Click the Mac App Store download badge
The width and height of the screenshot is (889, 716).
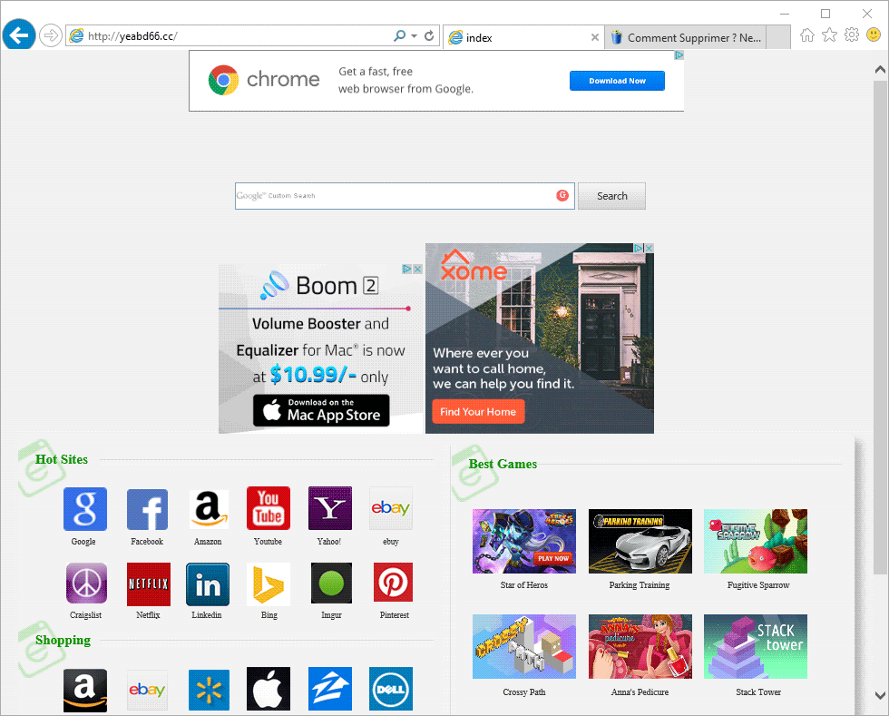click(321, 410)
